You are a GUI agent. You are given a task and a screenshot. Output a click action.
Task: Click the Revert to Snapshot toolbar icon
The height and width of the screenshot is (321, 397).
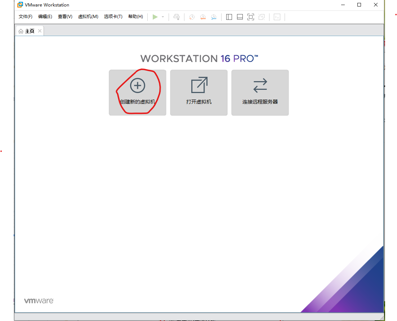[203, 17]
